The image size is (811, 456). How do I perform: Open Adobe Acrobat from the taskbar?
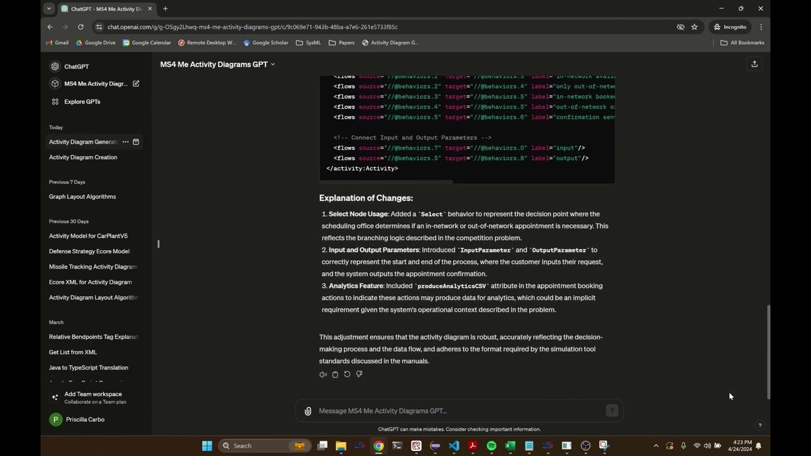473,446
